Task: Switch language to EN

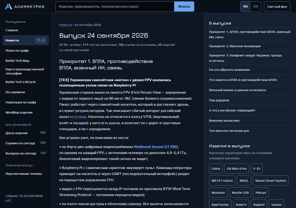Action: tap(256, 7)
